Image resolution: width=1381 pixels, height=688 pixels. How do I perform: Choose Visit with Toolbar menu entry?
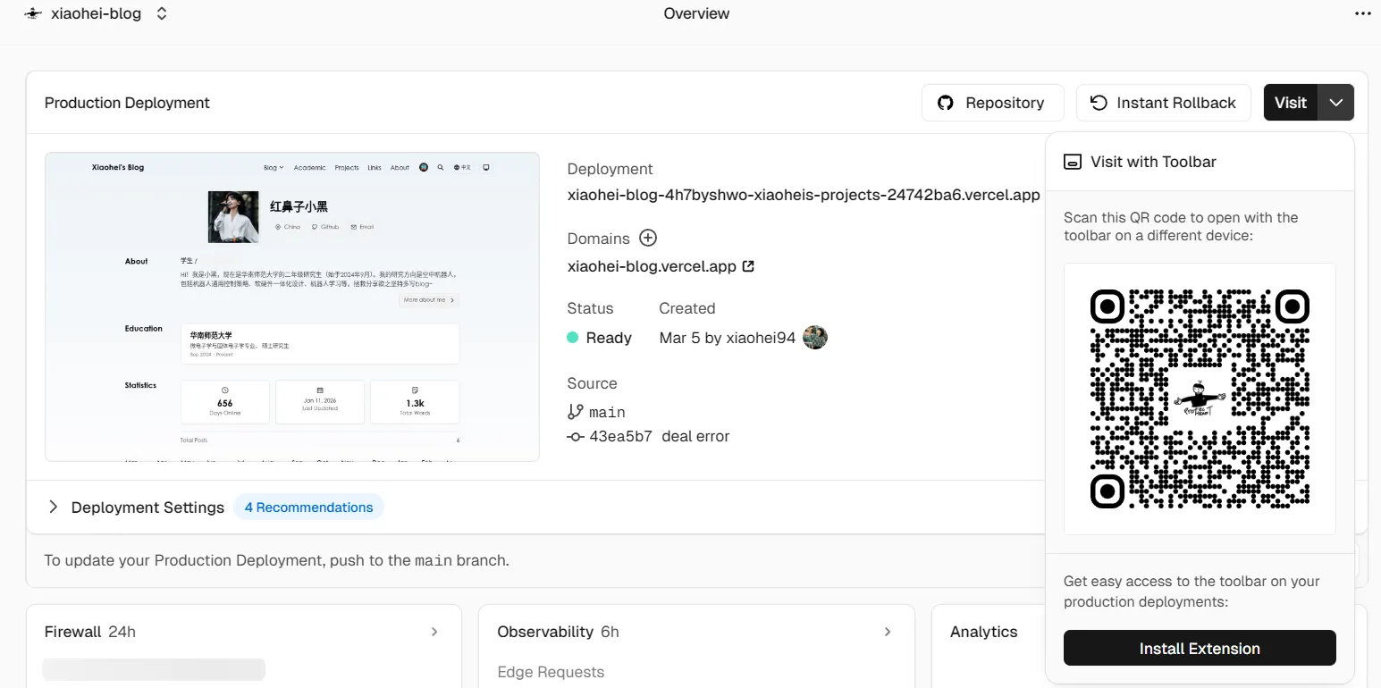coord(1200,162)
